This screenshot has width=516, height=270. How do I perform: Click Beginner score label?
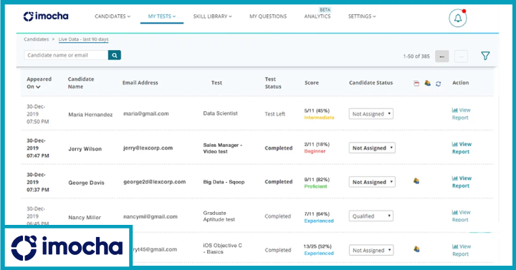tap(315, 151)
